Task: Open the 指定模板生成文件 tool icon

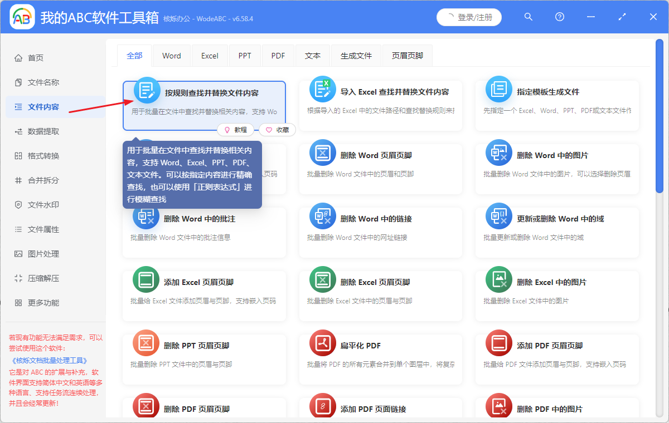Action: [x=499, y=88]
